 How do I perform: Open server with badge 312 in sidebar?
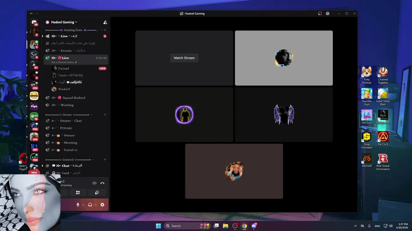click(34, 86)
